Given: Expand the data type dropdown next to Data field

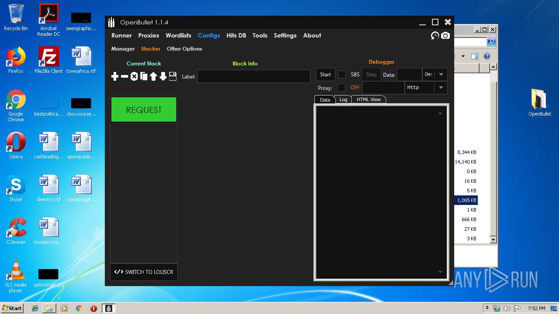Looking at the screenshot, I should (435, 75).
